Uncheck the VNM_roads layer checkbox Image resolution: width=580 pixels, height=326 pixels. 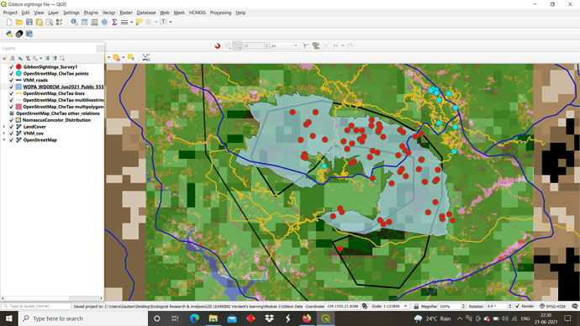pyautogui.click(x=11, y=80)
